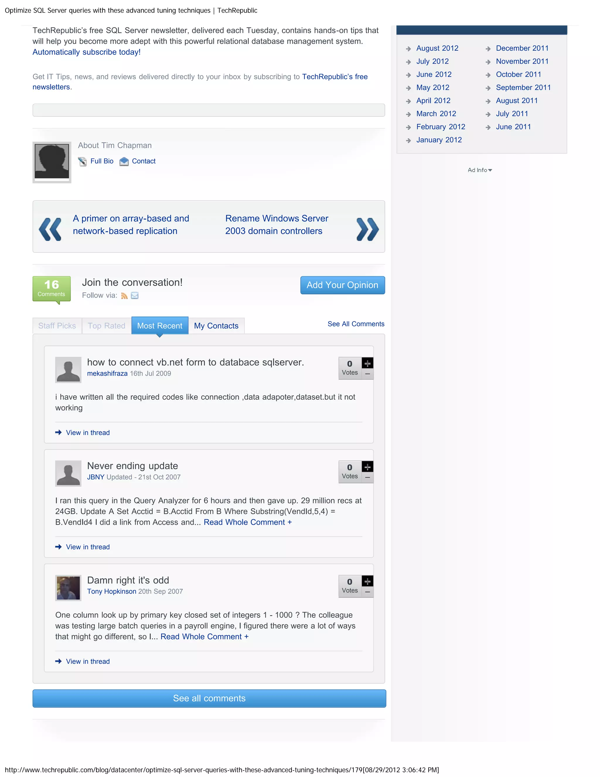Select the Staff Picks tab
The height and width of the screenshot is (777, 600).
click(57, 326)
